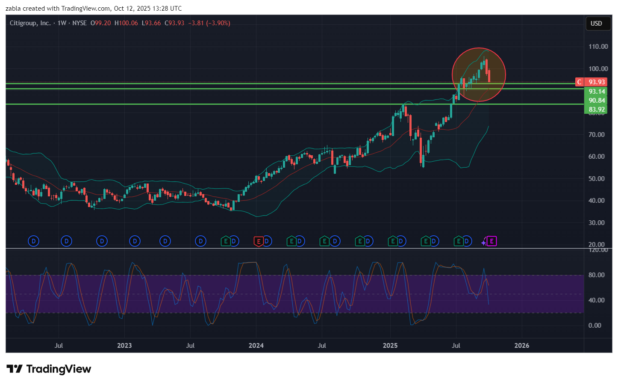The image size is (618, 385).
Task: Select the green 90.84 price level label
Action: point(597,101)
